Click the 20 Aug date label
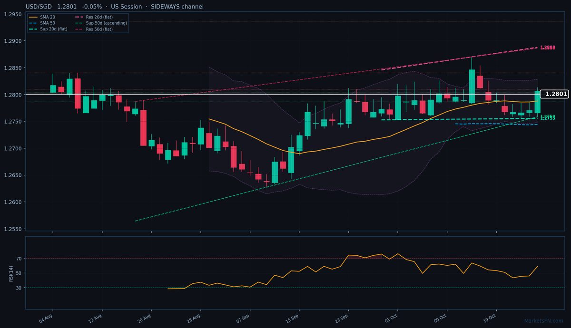 tap(144, 318)
